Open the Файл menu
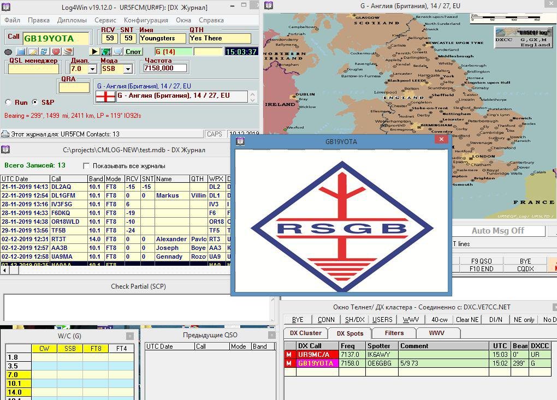This screenshot has width=557, height=400. (12, 20)
